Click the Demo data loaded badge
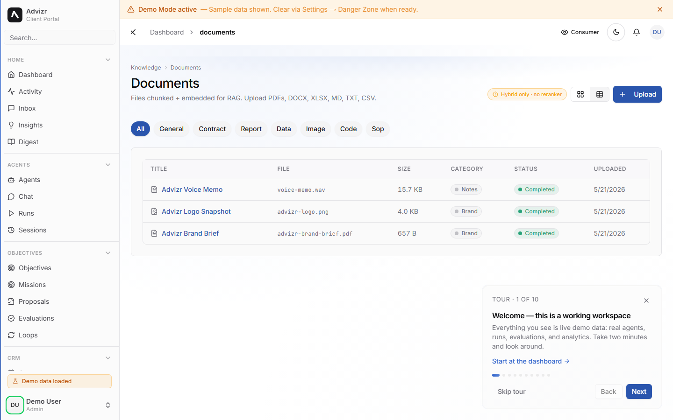The image size is (673, 420). pyautogui.click(x=59, y=381)
